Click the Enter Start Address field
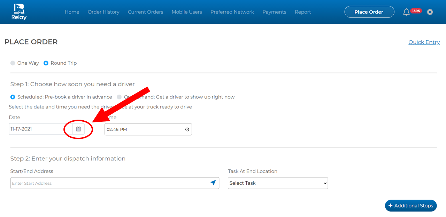This screenshot has width=446, height=217. (110, 183)
